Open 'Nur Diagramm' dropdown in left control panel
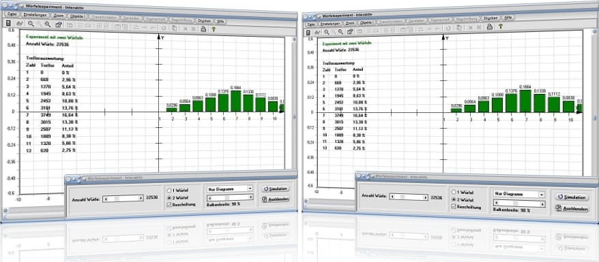 tap(230, 189)
